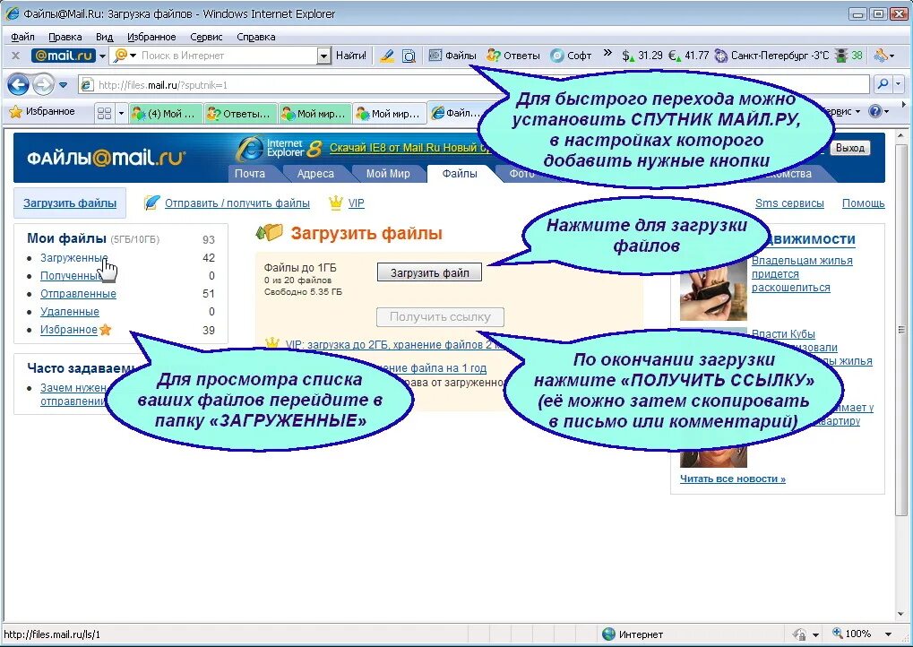Open the Избранное files folder
Image resolution: width=913 pixels, height=647 pixels.
69,330
